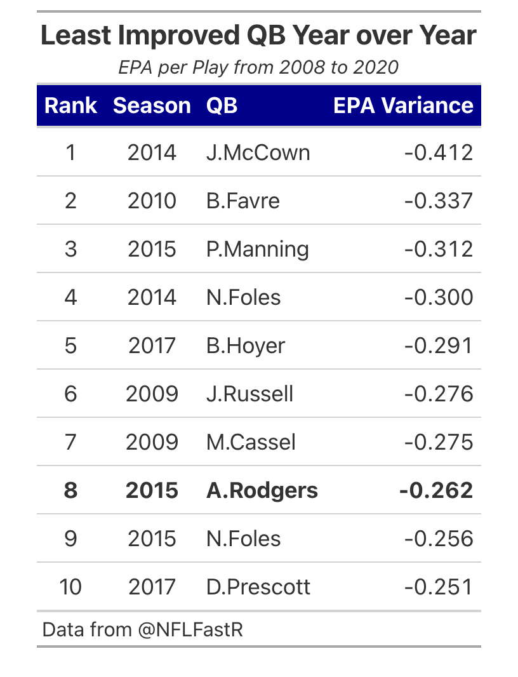Click the rank 10 cell
This screenshot has height=677, width=518.
pos(71,587)
